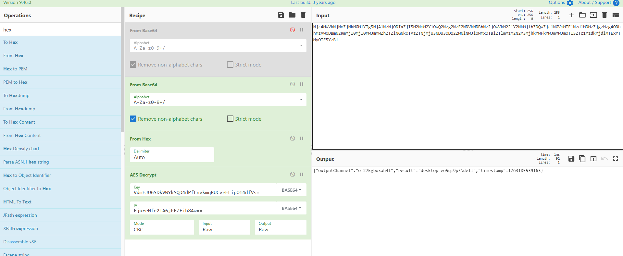This screenshot has height=256, width=623.
Task: Disable the From Hex operation
Action: [x=293, y=138]
